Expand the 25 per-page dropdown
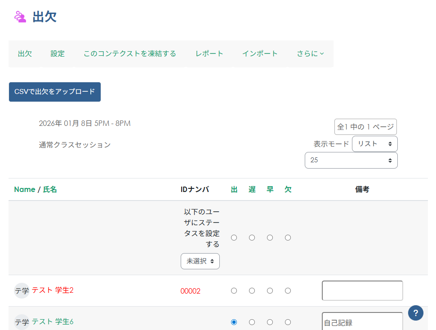436x330 pixels. (351, 160)
